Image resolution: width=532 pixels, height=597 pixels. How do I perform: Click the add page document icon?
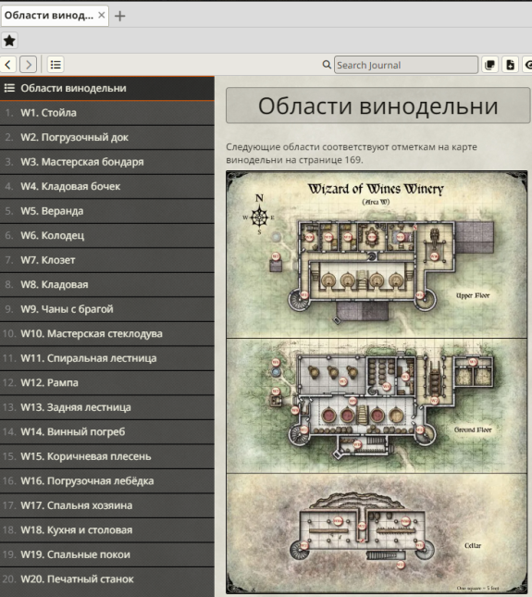pos(511,65)
